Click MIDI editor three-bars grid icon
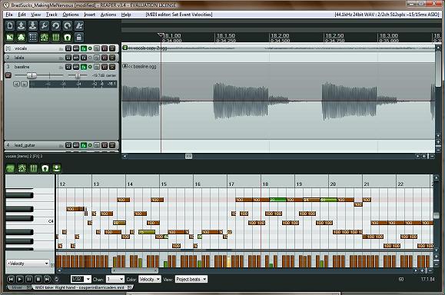The image size is (445, 295). coord(34,168)
